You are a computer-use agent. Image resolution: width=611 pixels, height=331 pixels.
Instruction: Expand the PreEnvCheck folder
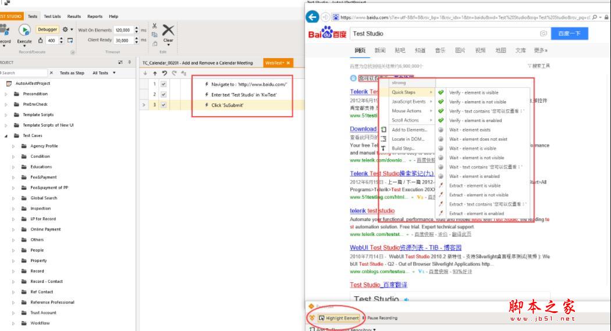6,105
